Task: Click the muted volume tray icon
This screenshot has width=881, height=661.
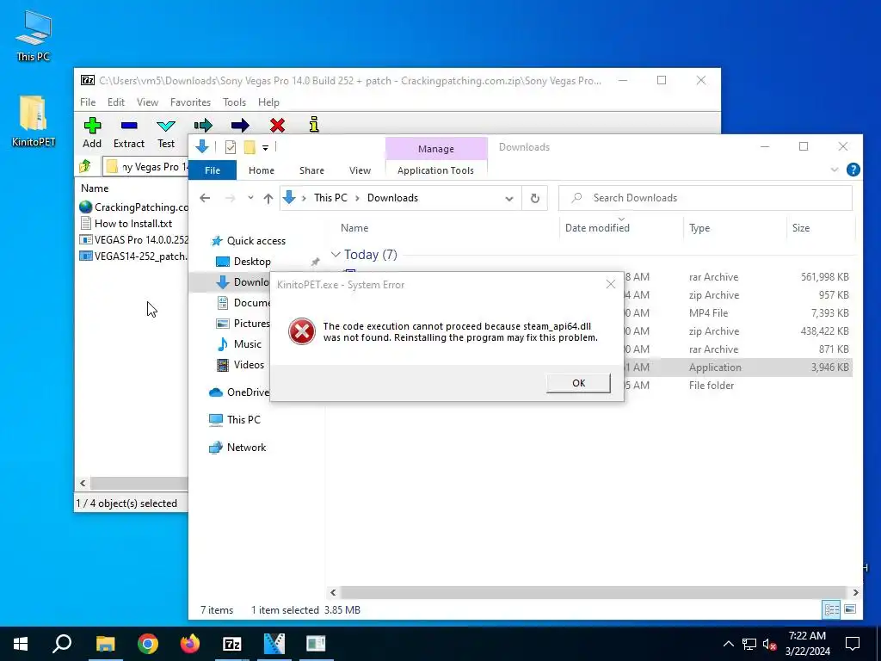Action: [x=770, y=644]
